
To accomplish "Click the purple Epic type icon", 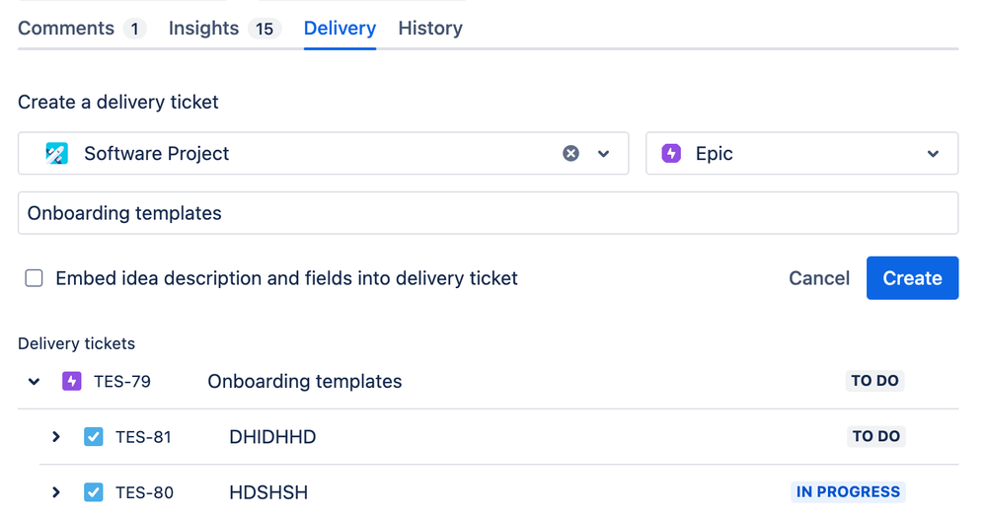I will [x=671, y=154].
